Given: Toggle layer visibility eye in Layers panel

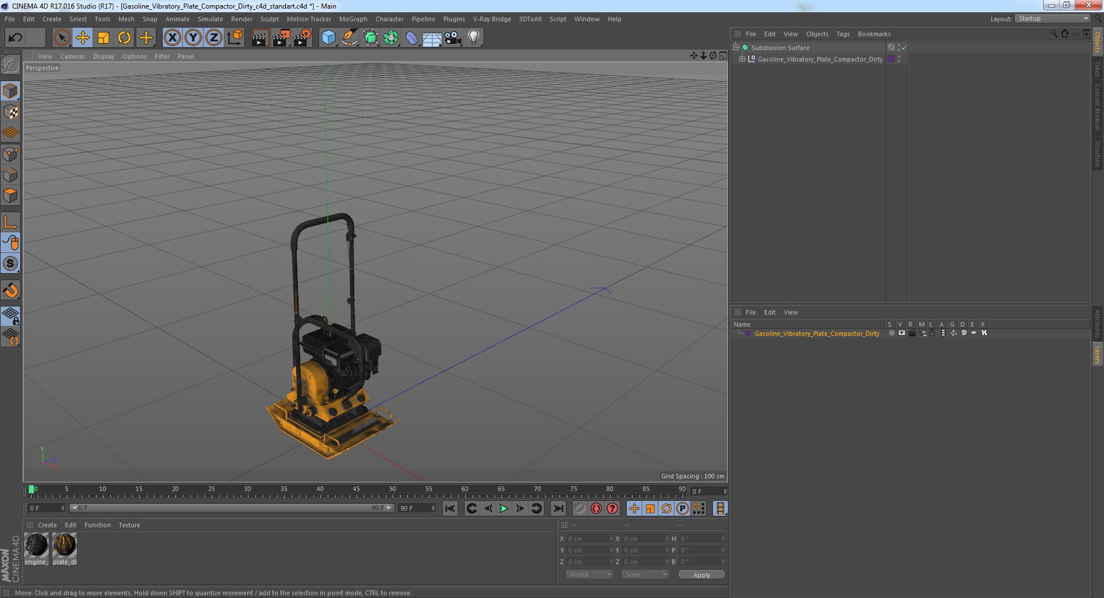Looking at the screenshot, I should (902, 333).
